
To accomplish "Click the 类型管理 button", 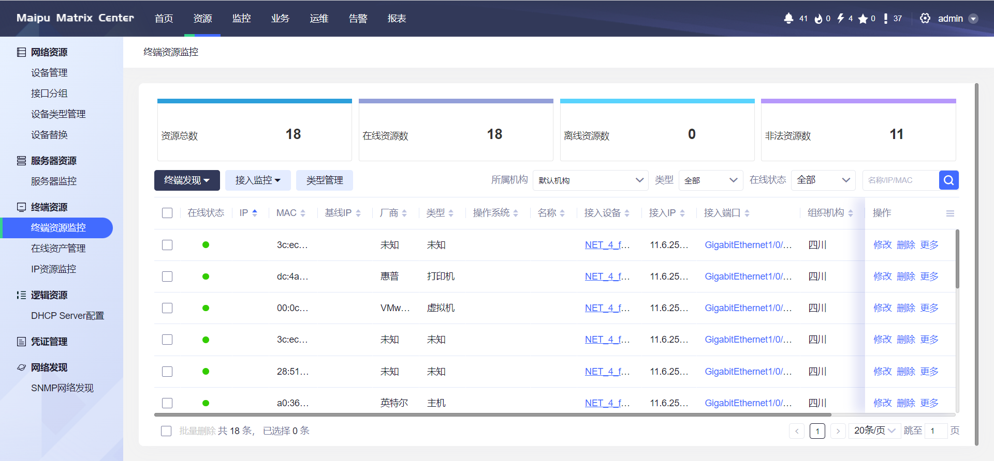I will [325, 180].
